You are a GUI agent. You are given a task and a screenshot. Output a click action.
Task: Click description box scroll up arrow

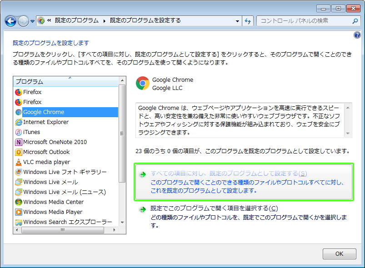tap(348, 108)
